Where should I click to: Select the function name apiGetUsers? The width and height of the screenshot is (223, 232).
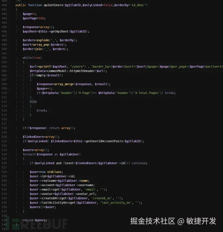point(53,5)
